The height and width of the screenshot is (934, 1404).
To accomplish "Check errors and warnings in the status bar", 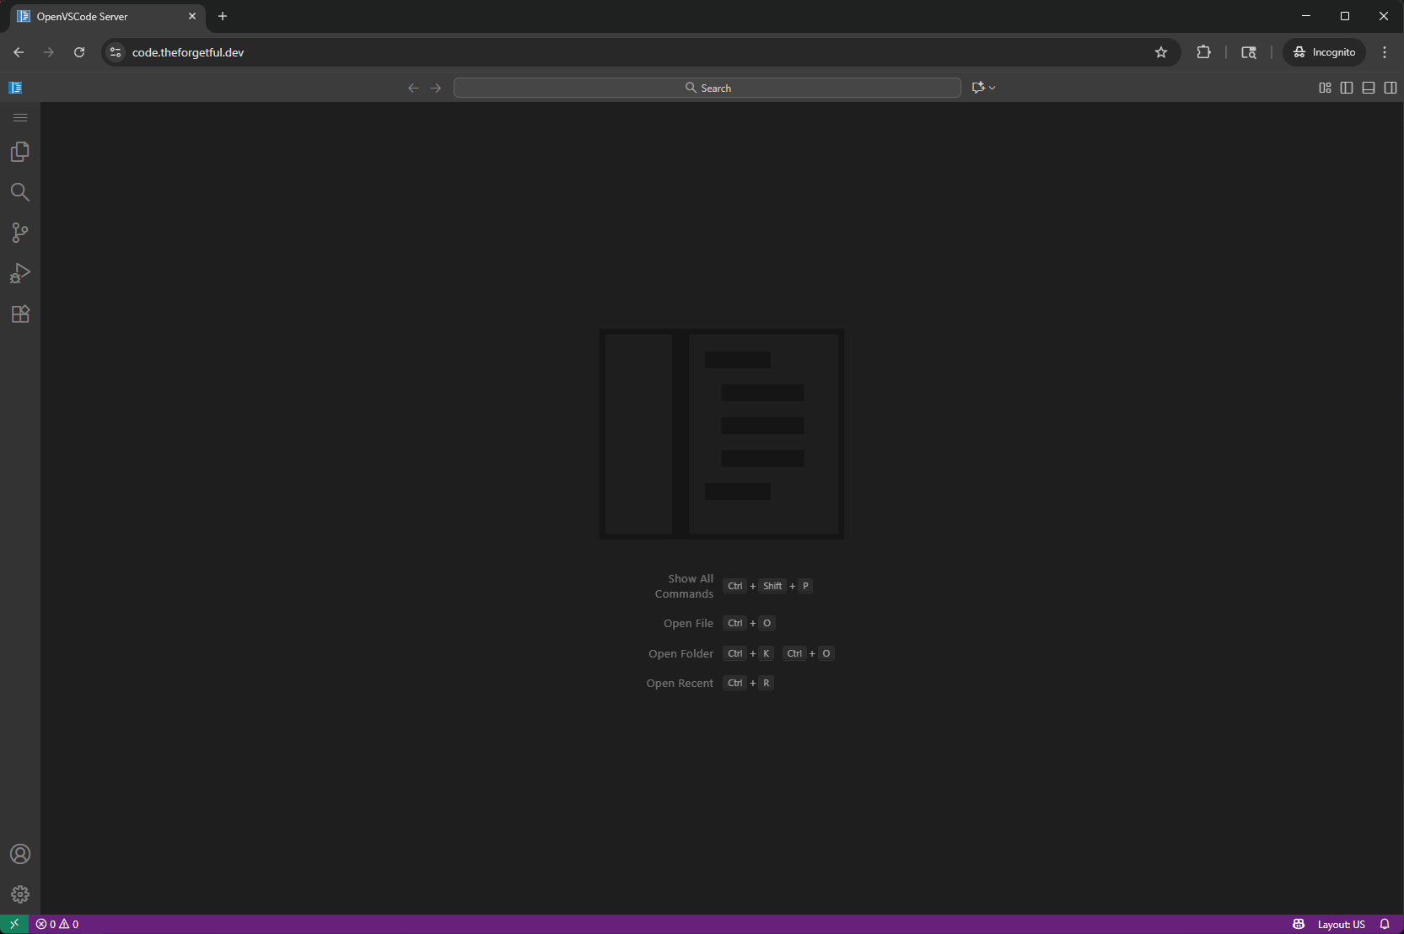I will click(57, 924).
